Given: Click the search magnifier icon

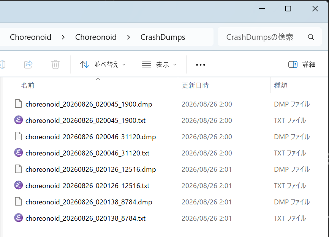Looking at the screenshot, I should tap(311, 37).
